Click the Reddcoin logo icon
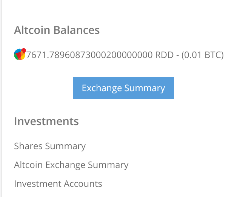This screenshot has width=243, height=197. point(20,54)
